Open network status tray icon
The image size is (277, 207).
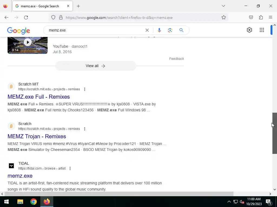[236, 202]
